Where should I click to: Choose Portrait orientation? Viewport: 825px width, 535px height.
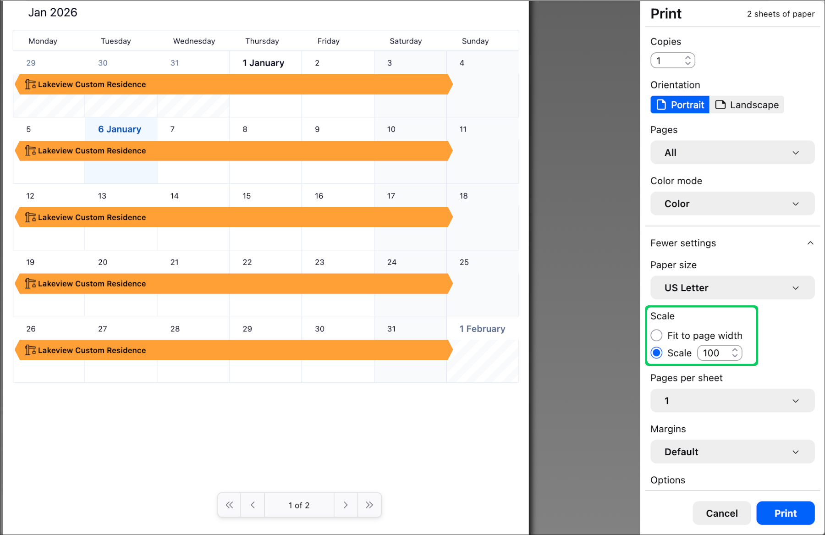click(680, 105)
